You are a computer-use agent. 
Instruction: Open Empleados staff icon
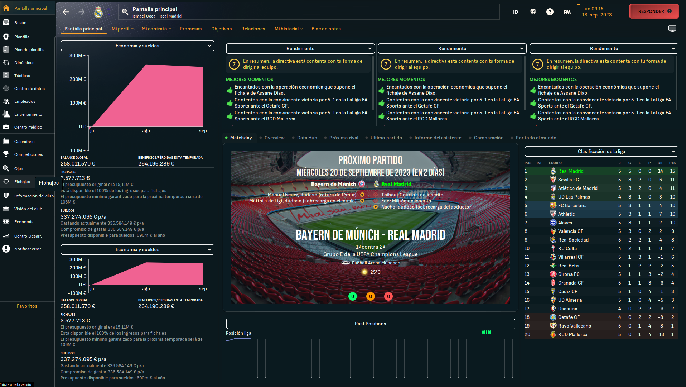[6, 101]
